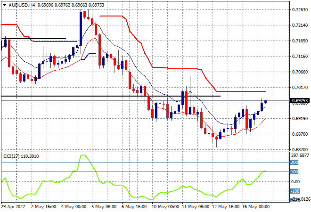Click the 4 May 00:00 time label

74,207
